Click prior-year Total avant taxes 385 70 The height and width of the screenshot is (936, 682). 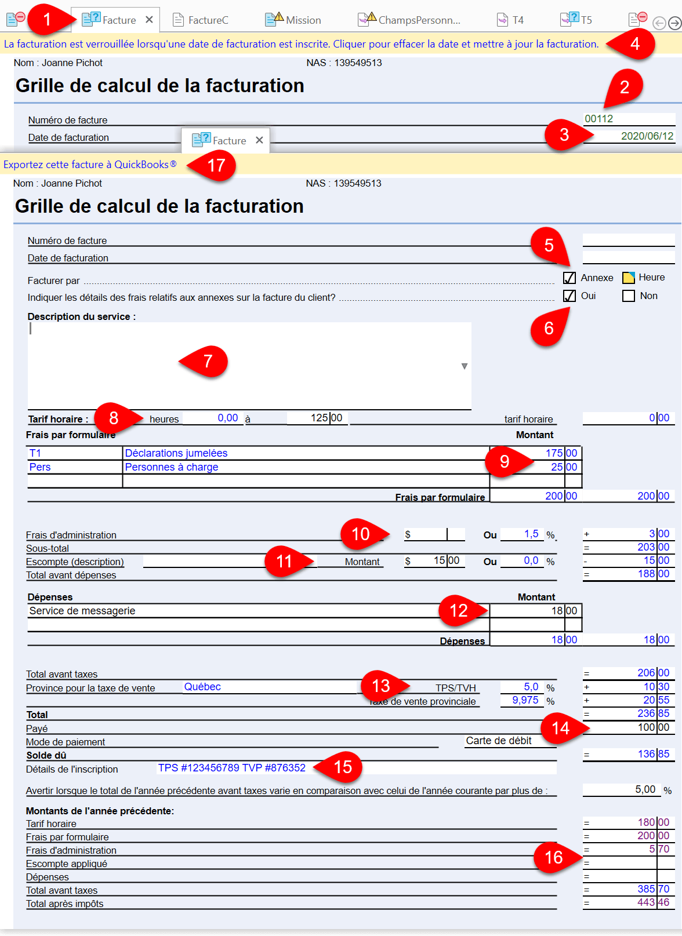point(629,889)
